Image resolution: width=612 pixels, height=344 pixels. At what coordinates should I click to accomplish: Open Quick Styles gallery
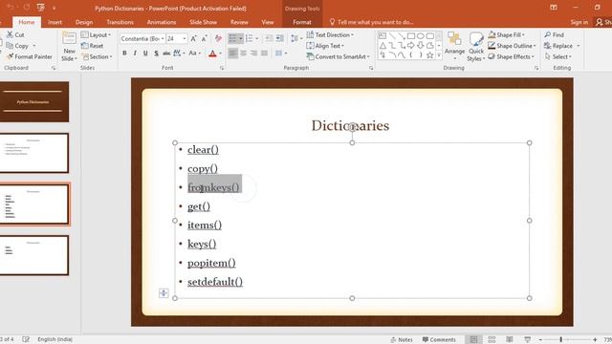476,47
